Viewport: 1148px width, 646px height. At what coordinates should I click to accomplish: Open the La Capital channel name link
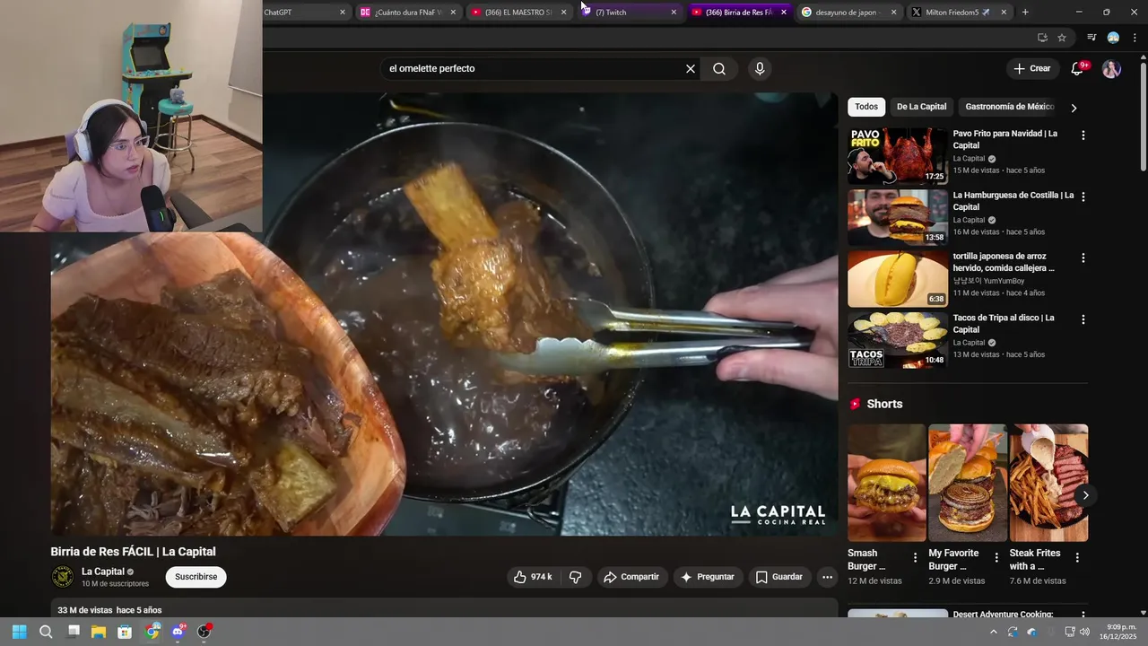click(103, 572)
